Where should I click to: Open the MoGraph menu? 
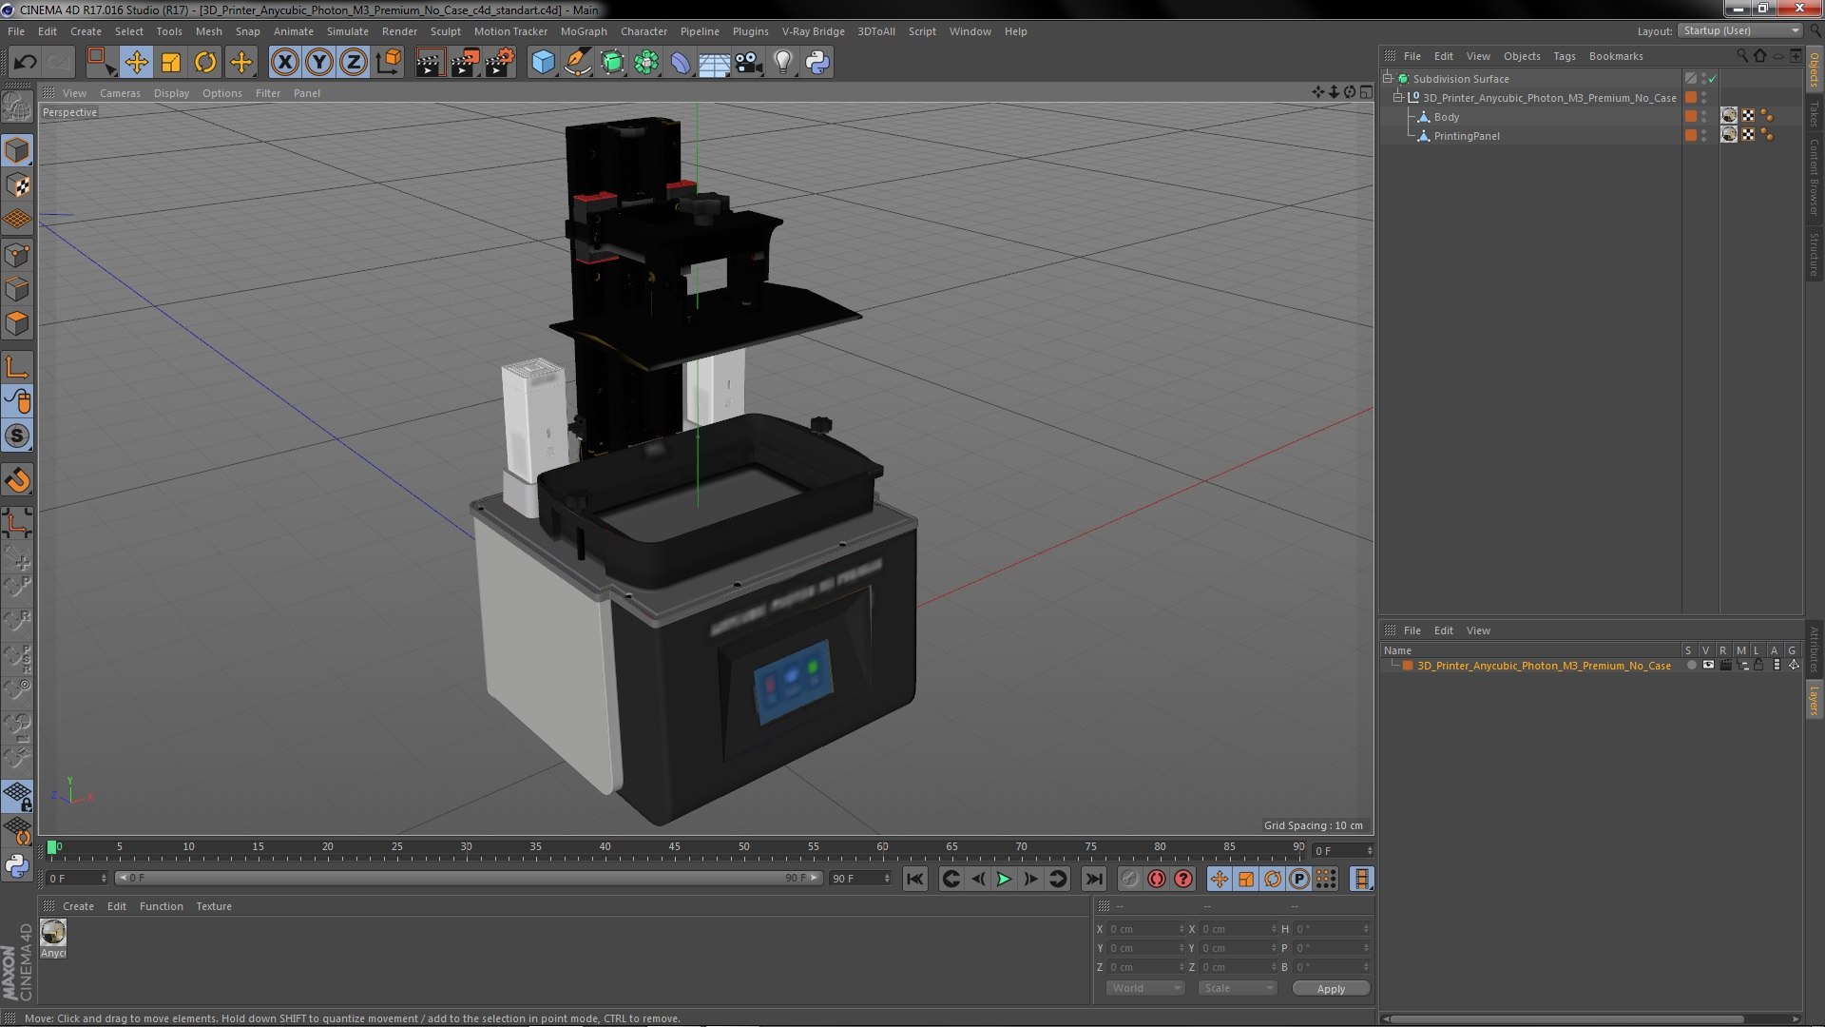[583, 31]
